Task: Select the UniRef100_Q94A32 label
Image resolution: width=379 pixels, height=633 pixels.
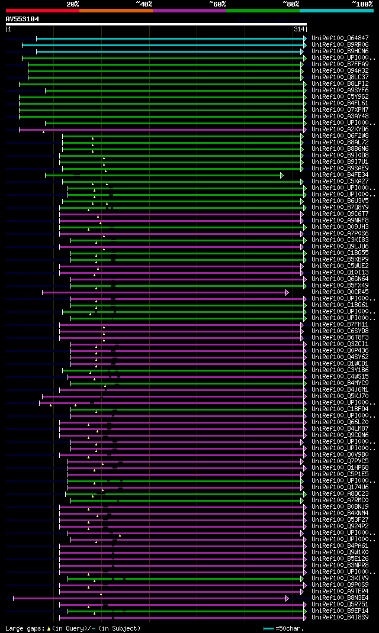Action: point(340,70)
